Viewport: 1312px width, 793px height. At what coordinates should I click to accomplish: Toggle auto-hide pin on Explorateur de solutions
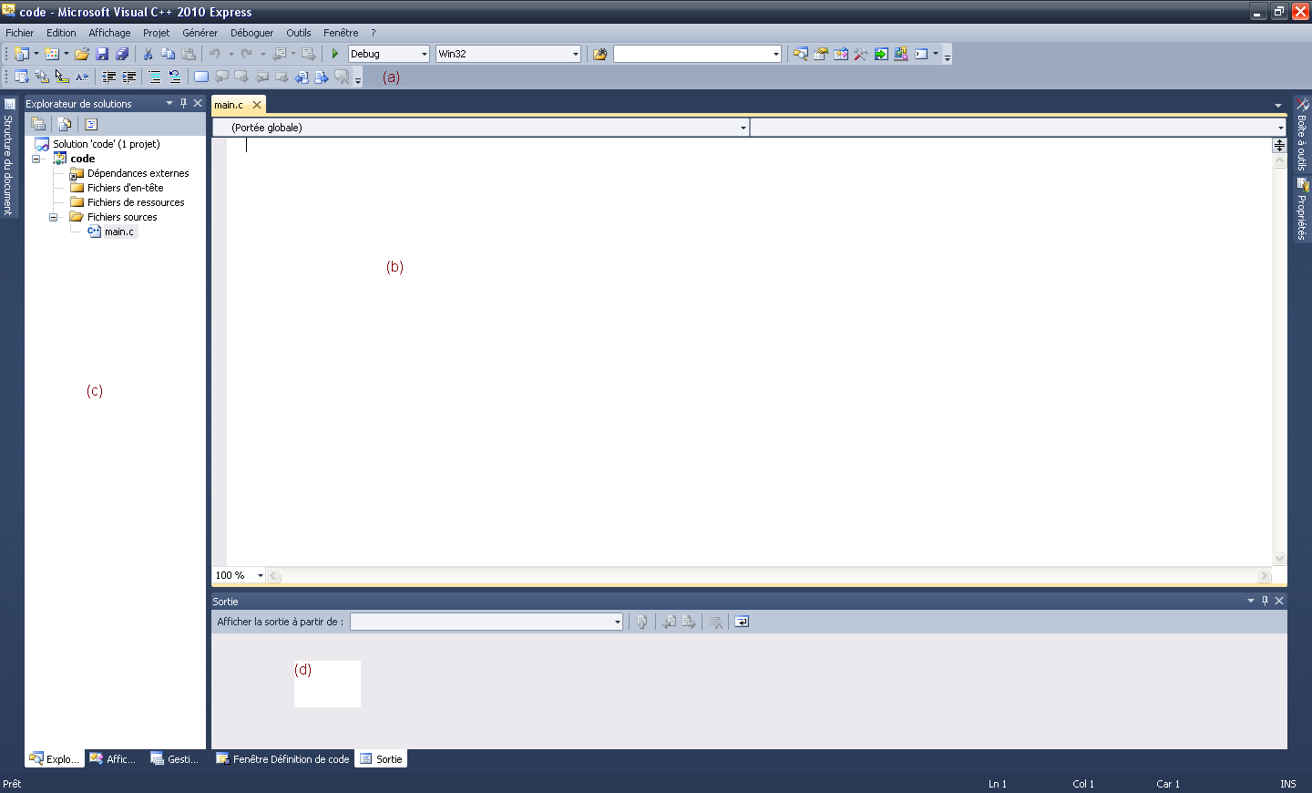(183, 103)
